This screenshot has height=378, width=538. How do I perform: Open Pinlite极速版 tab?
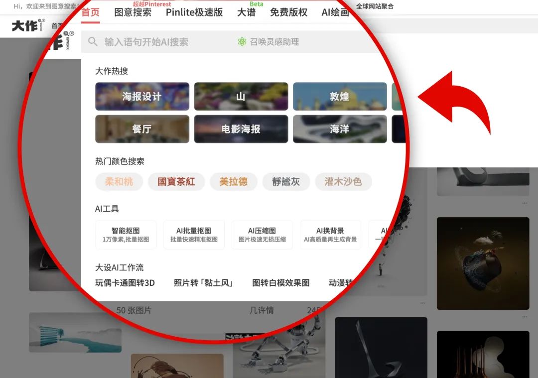pos(194,12)
